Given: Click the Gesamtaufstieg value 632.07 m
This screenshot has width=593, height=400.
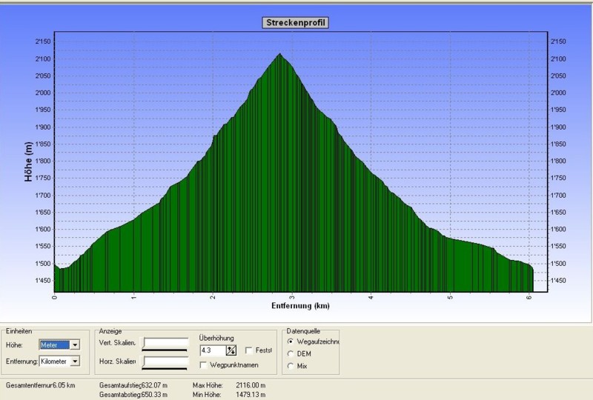Looking at the screenshot, I should [x=153, y=385].
